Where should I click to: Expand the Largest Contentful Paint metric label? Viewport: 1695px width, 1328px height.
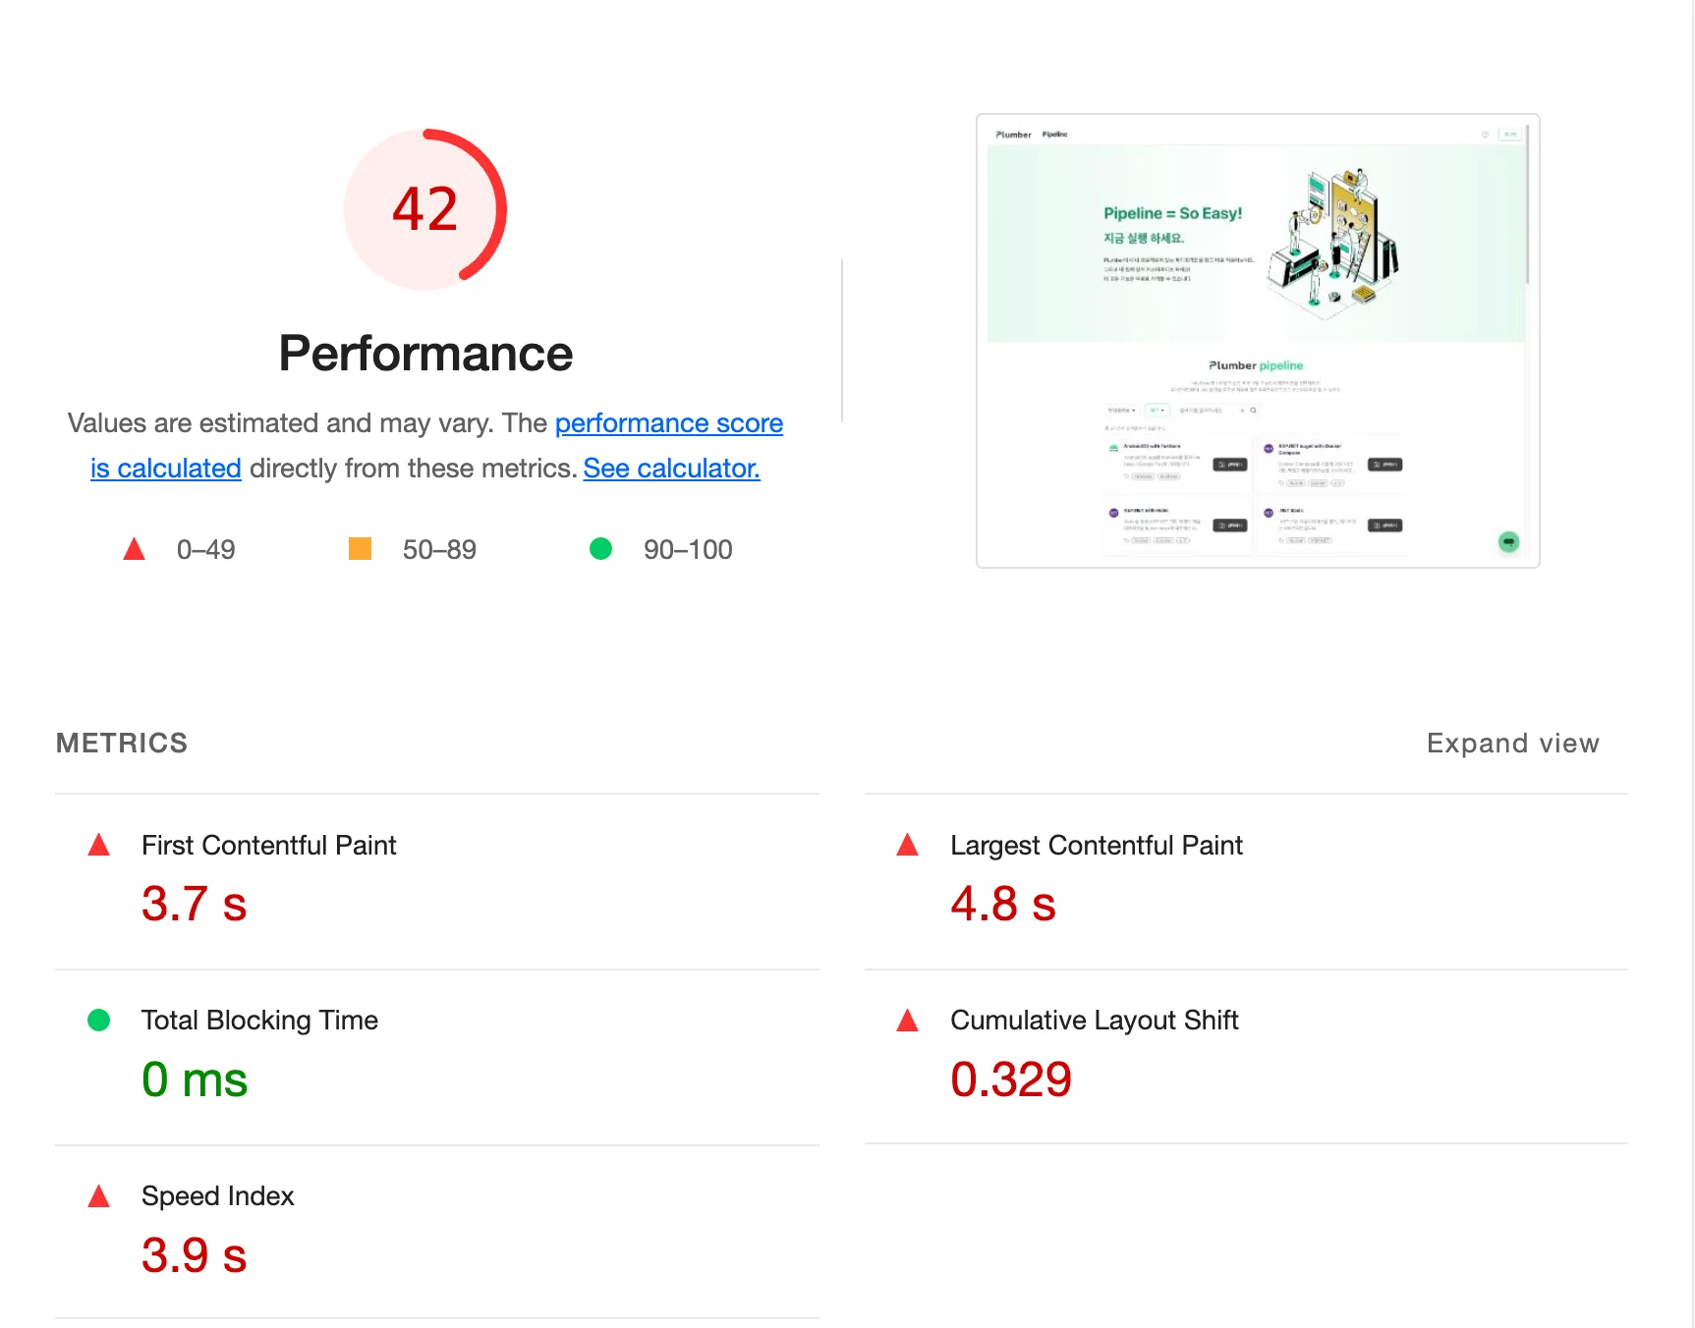(1096, 846)
